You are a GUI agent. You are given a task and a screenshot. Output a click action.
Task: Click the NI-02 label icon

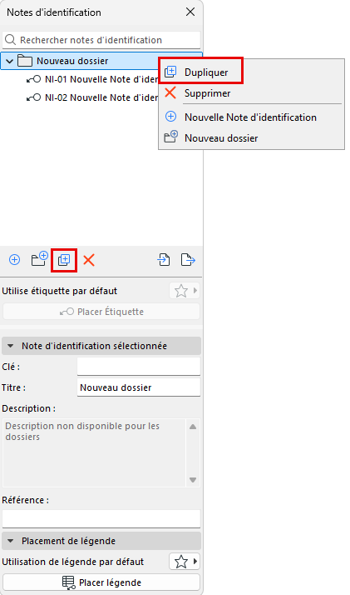coord(34,97)
